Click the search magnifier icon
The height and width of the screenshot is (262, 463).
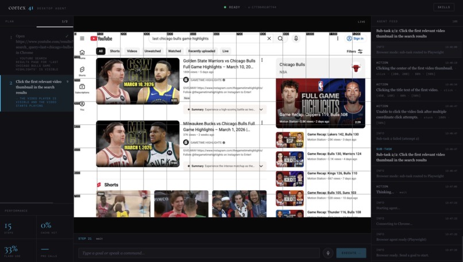coord(280,38)
